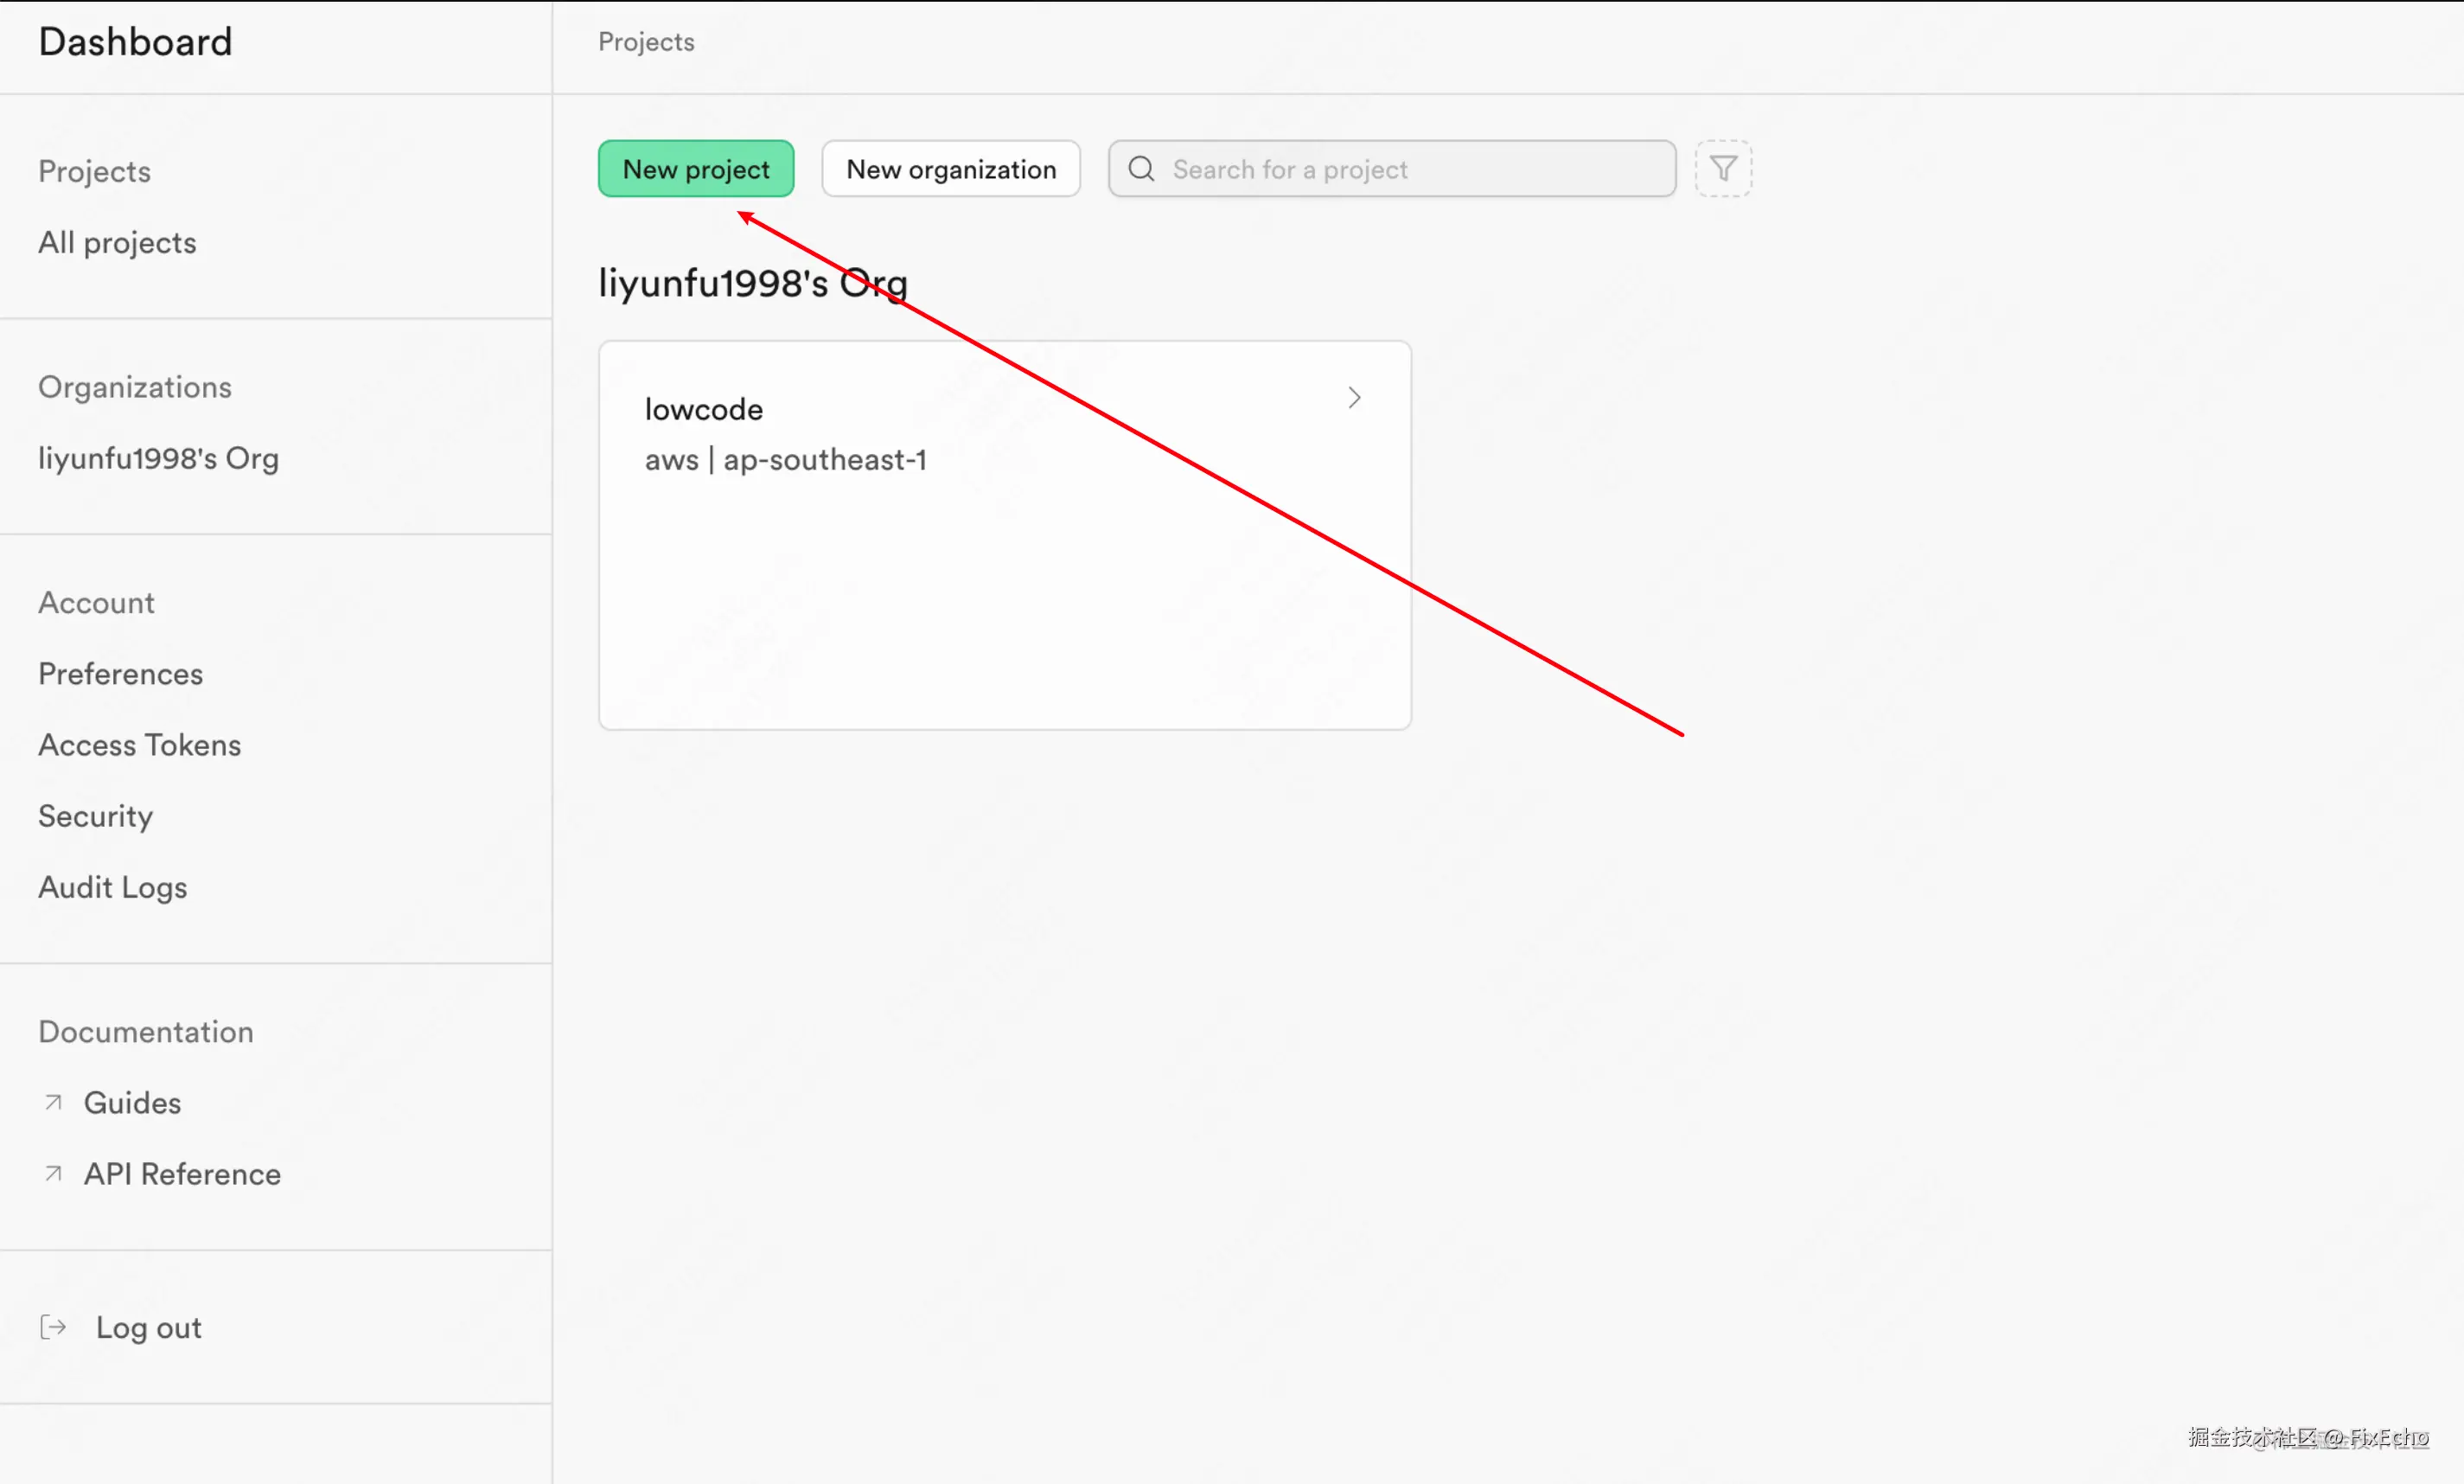
Task: Open the Security settings
Action: point(95,816)
